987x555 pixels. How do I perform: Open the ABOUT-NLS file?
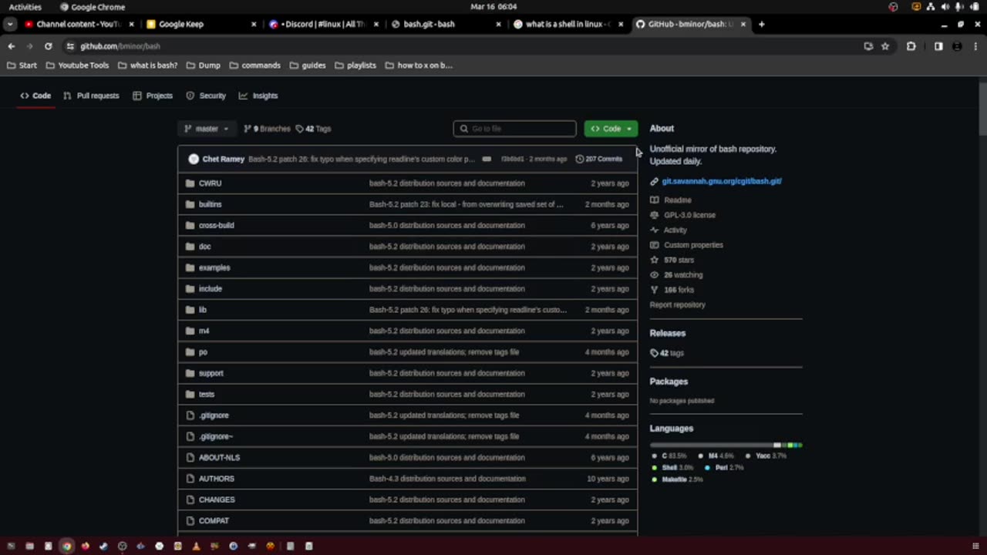click(x=220, y=458)
